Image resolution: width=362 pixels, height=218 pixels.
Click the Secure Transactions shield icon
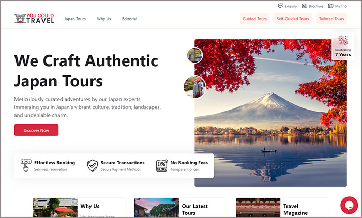(93, 165)
